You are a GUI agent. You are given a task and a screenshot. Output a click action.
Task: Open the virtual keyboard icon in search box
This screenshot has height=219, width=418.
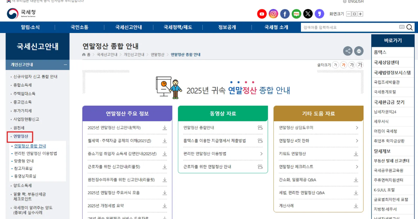pos(402,27)
